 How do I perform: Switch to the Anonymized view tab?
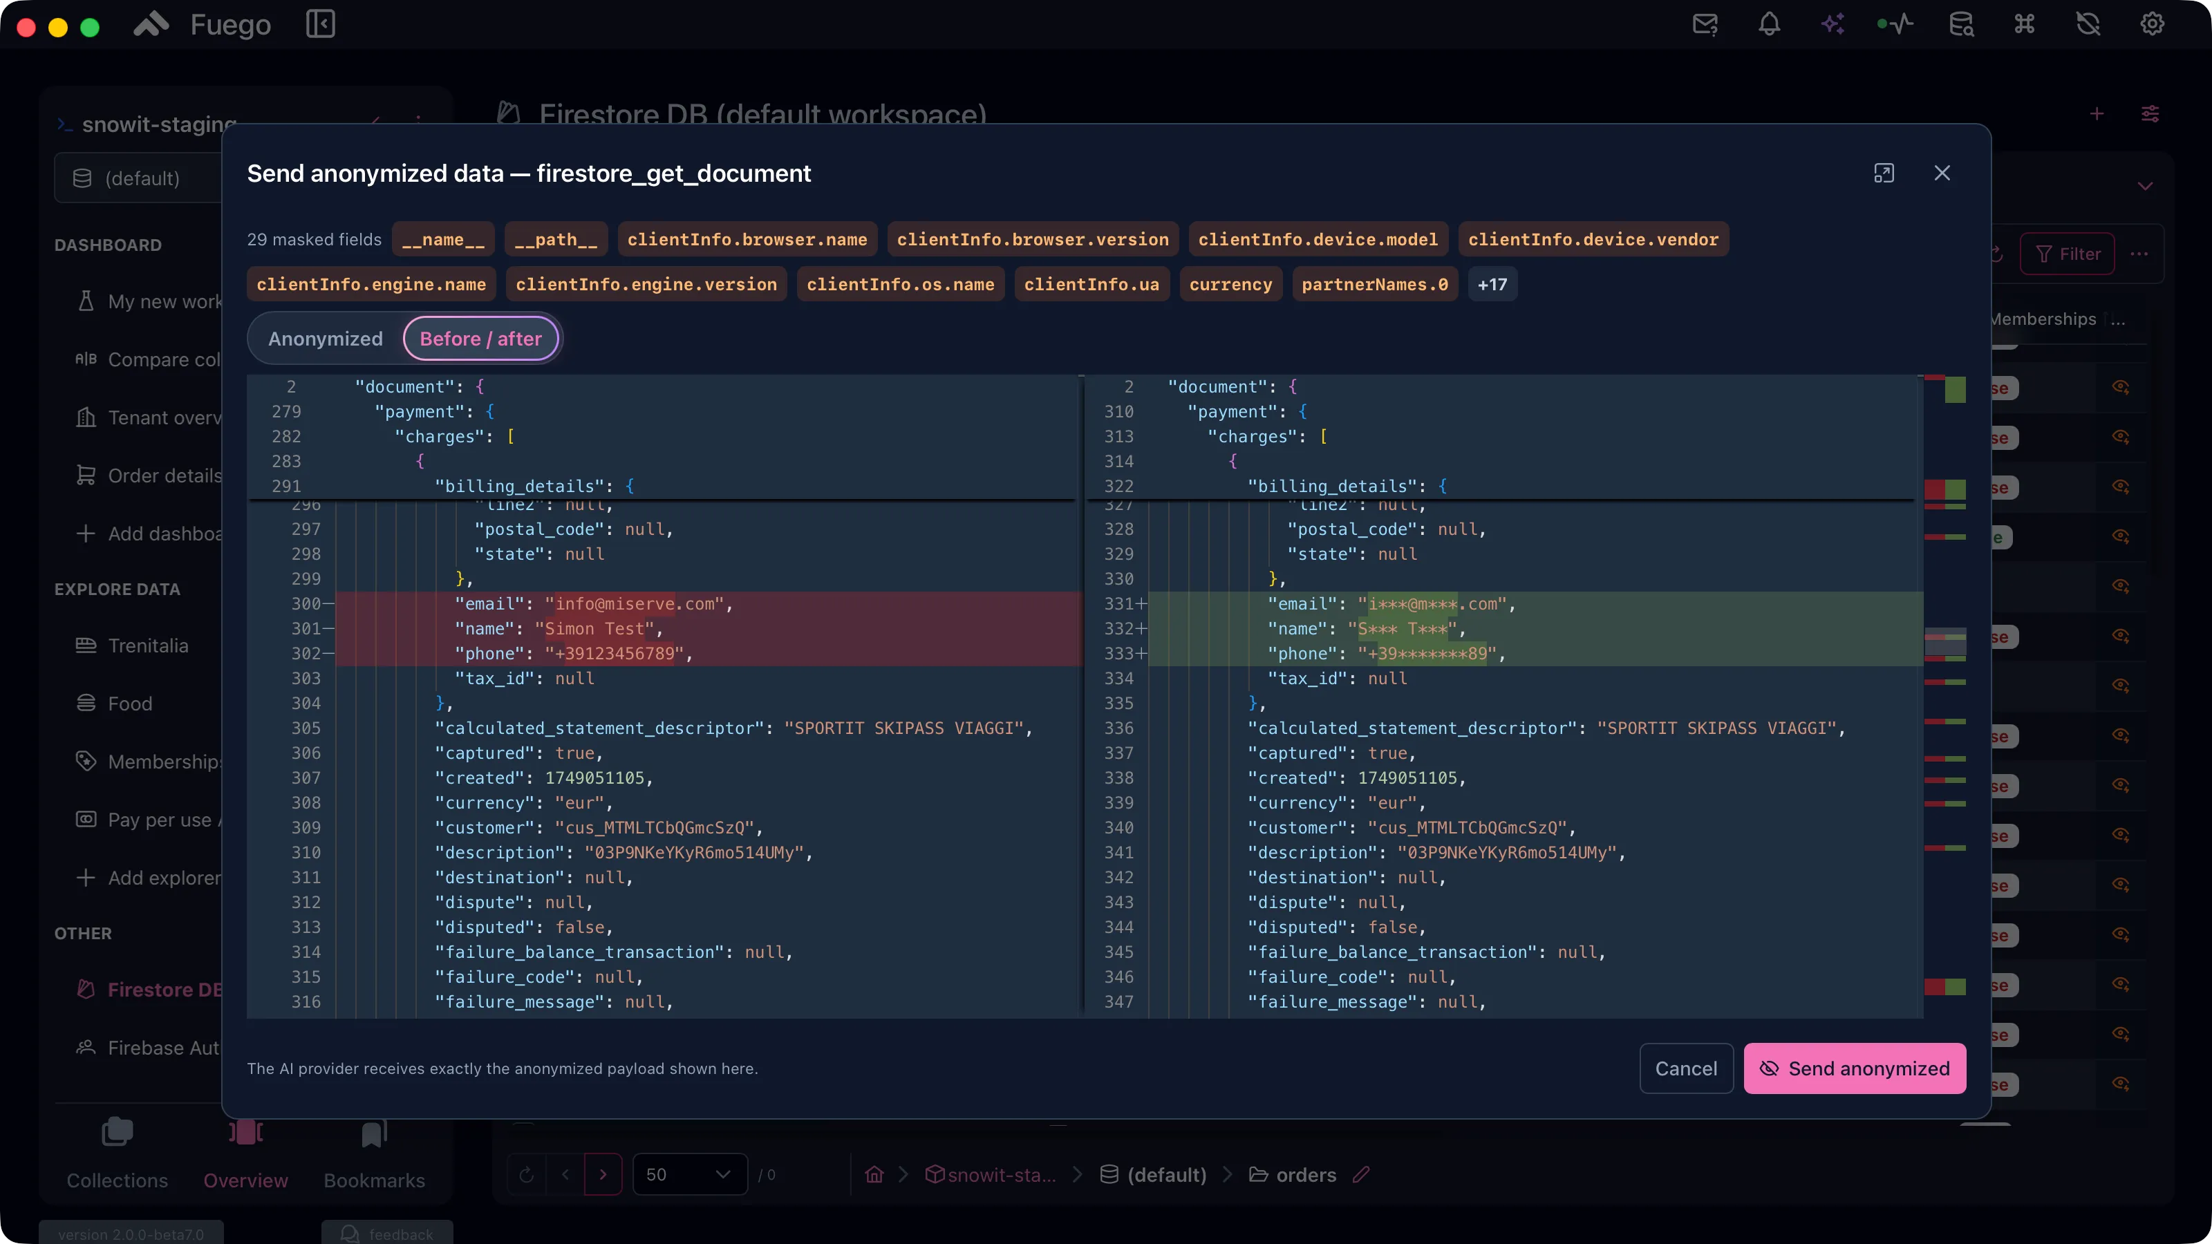coord(326,339)
